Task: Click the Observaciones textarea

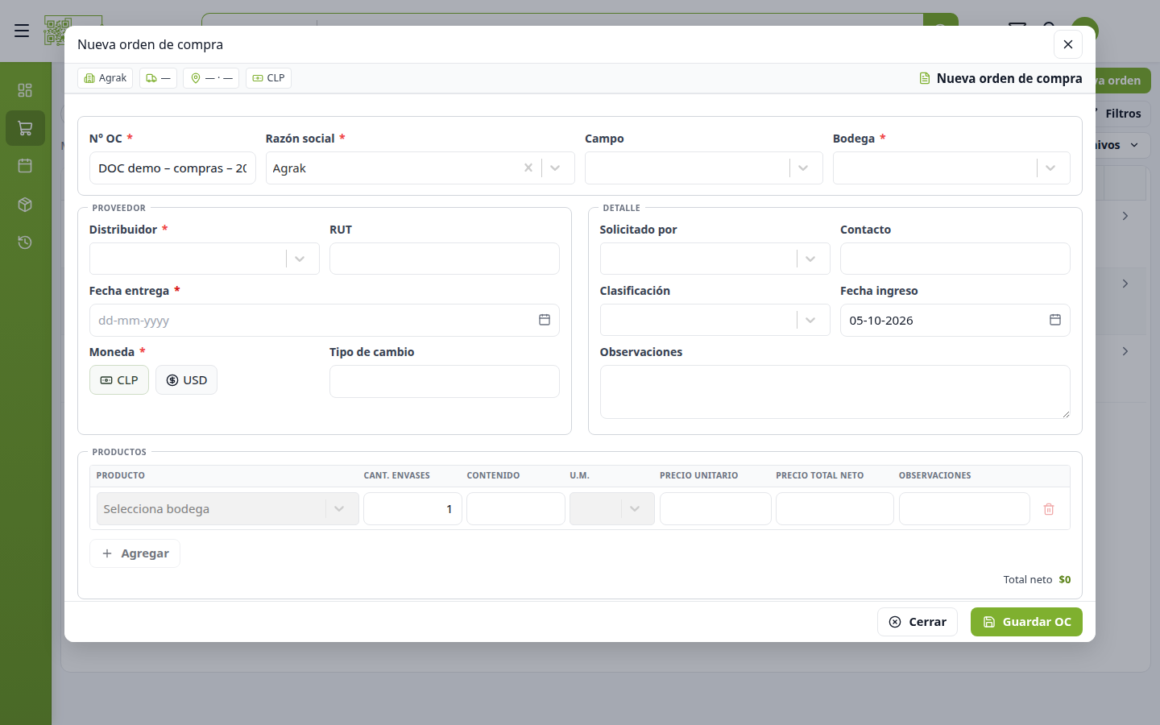Action: pyautogui.click(x=835, y=392)
